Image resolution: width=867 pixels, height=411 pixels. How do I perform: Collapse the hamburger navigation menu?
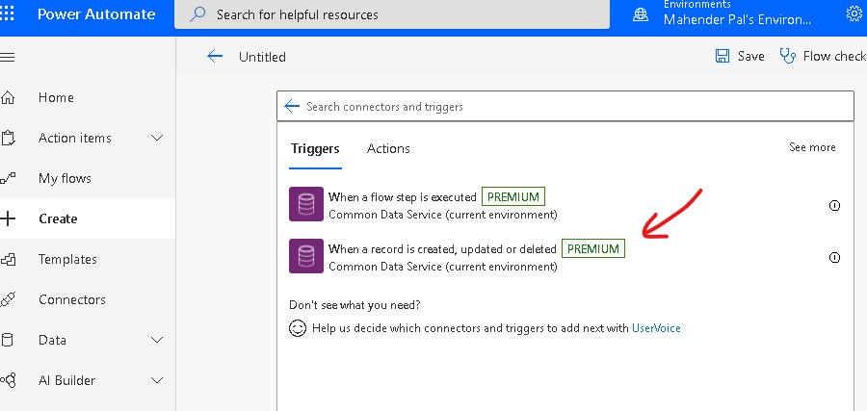tap(7, 57)
